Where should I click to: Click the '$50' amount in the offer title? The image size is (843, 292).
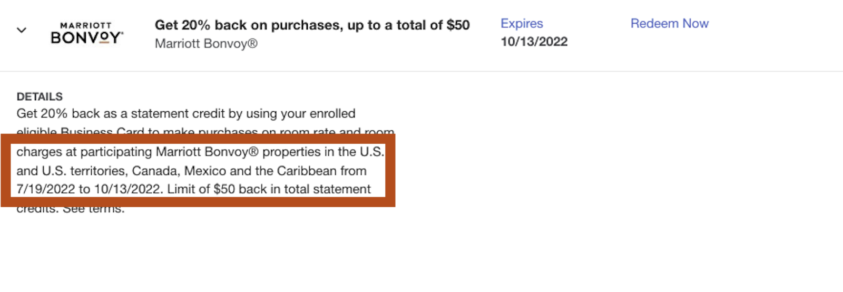coord(458,25)
